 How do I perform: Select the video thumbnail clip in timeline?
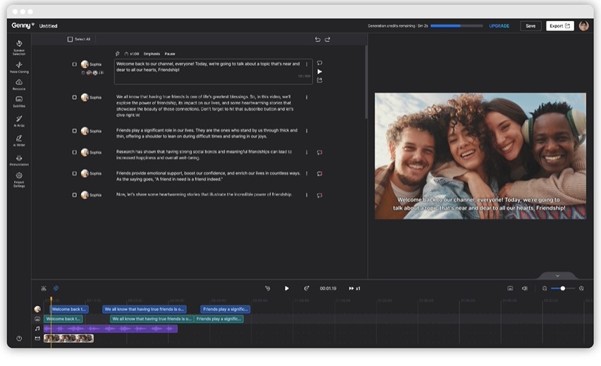68,338
